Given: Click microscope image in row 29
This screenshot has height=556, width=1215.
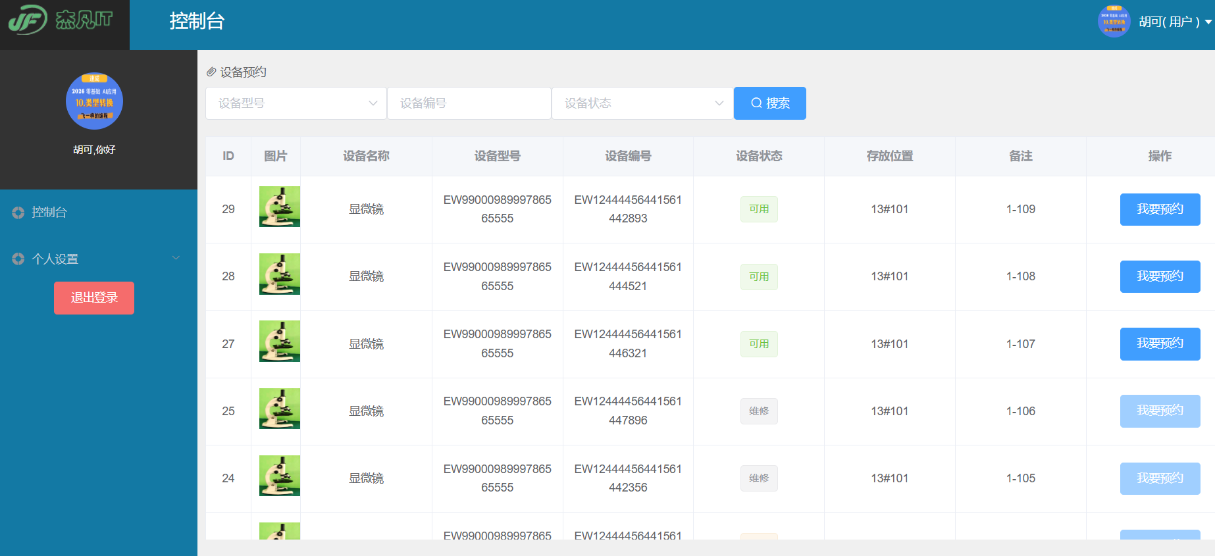Looking at the screenshot, I should (x=280, y=207).
